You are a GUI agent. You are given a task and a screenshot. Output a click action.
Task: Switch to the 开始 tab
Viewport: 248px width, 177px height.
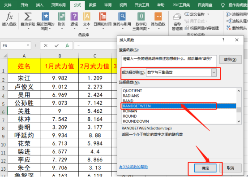pyautogui.click(x=24, y=5)
